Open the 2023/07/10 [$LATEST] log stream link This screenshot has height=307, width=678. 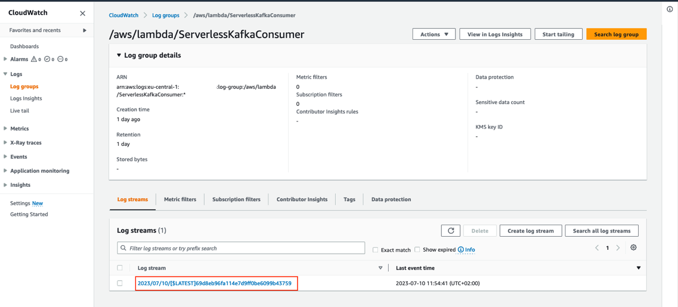pyautogui.click(x=215, y=283)
